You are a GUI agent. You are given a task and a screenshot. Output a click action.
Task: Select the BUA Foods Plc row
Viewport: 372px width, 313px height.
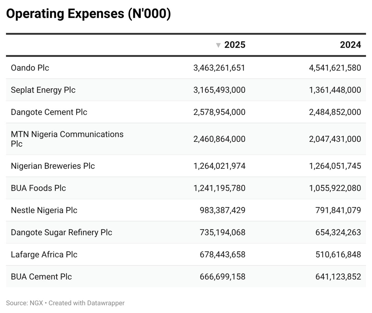point(38,188)
